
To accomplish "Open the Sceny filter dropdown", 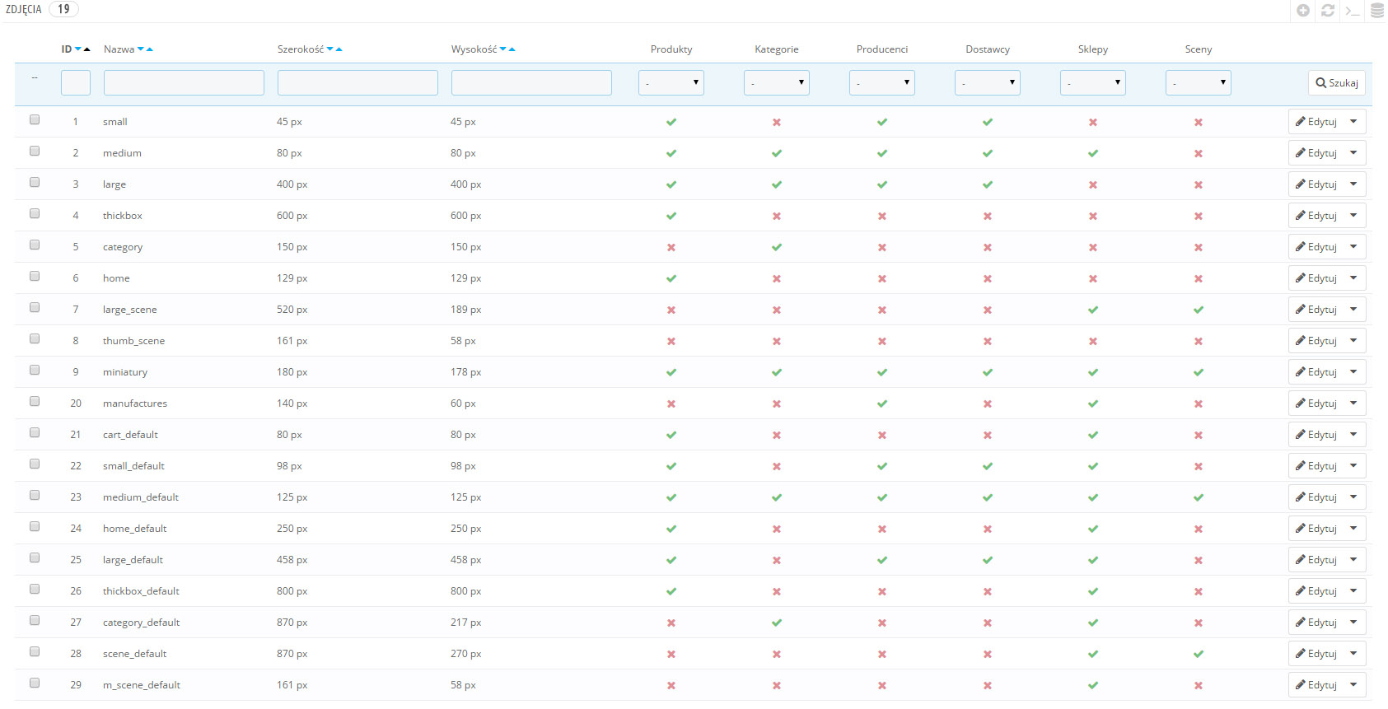I will pos(1199,82).
